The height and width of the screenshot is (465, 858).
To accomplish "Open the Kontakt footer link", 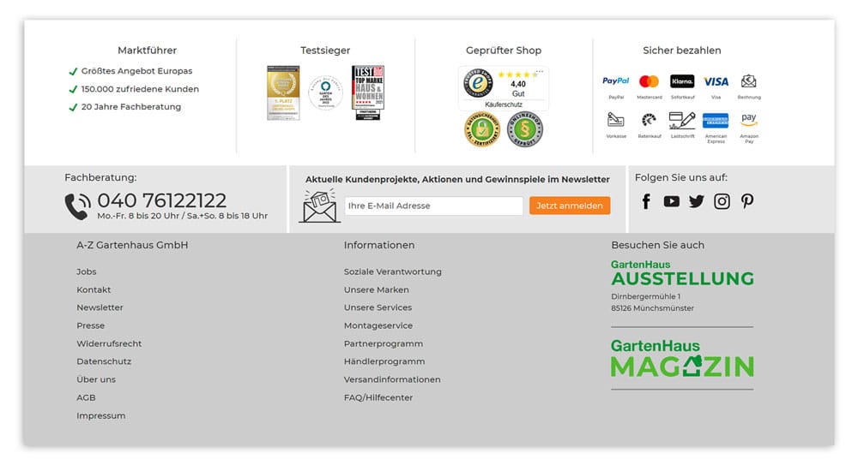I will [94, 289].
